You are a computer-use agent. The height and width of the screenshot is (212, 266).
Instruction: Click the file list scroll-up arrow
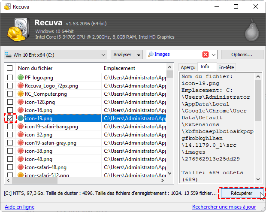pyautogui.click(x=169, y=67)
